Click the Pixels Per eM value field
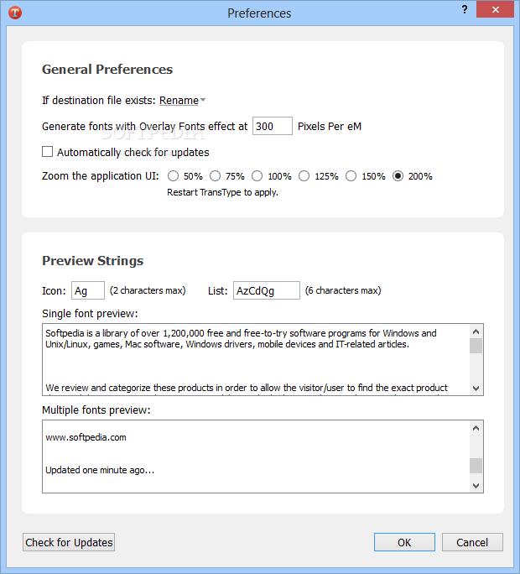 pos(273,126)
